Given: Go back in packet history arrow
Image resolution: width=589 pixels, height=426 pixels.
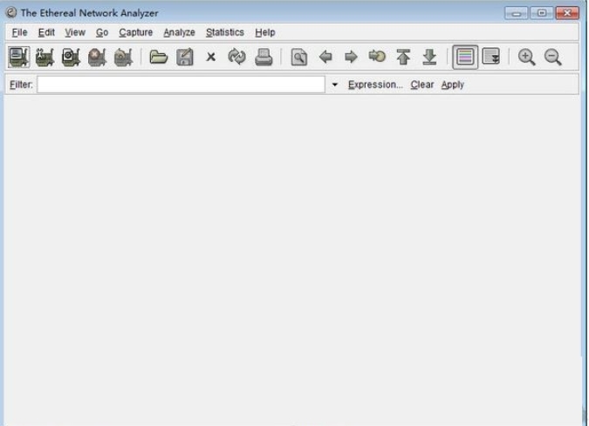Looking at the screenshot, I should (x=325, y=57).
